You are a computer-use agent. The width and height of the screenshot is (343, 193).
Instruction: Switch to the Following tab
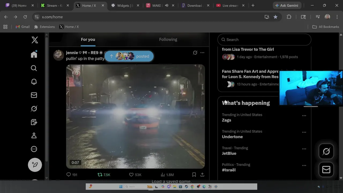[x=168, y=39]
